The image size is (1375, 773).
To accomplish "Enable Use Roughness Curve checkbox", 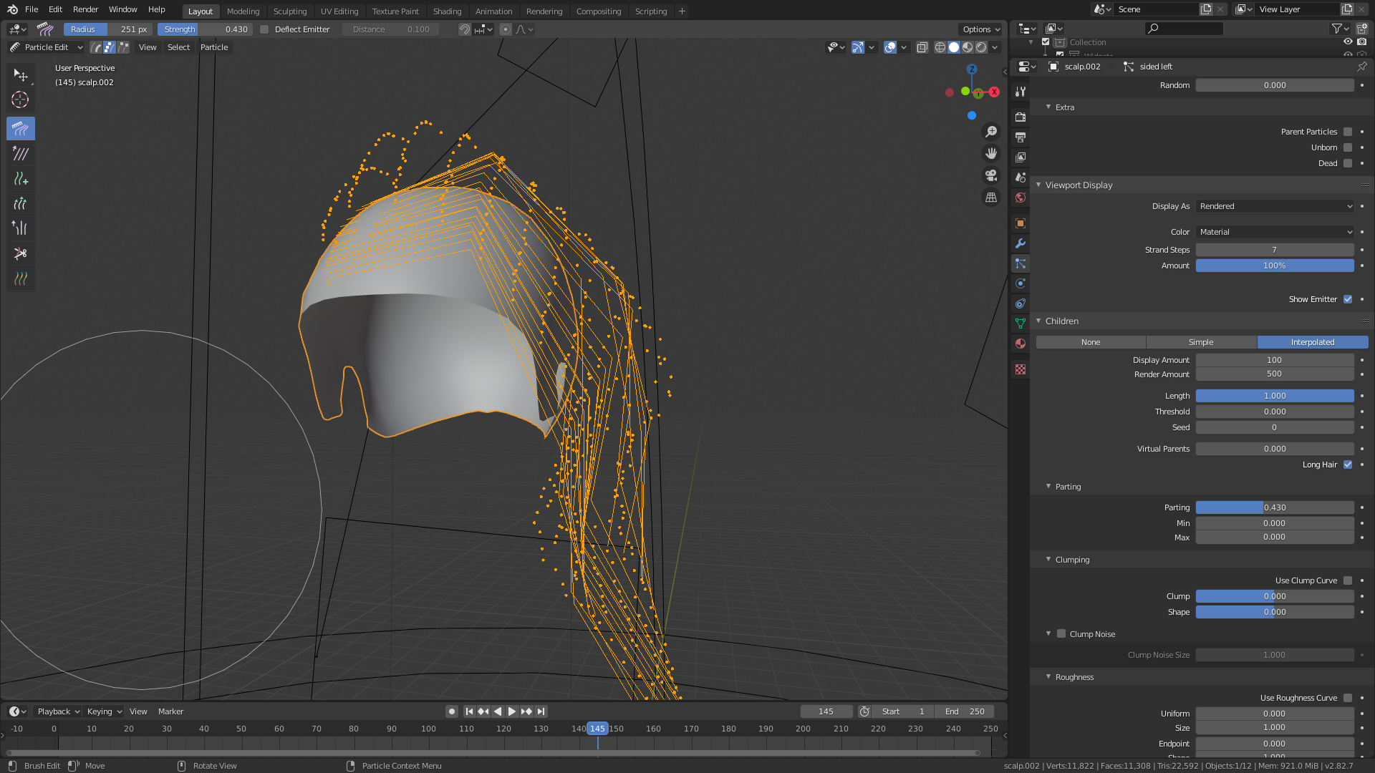I will (x=1348, y=698).
